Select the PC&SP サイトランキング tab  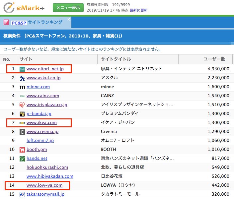[36, 22]
